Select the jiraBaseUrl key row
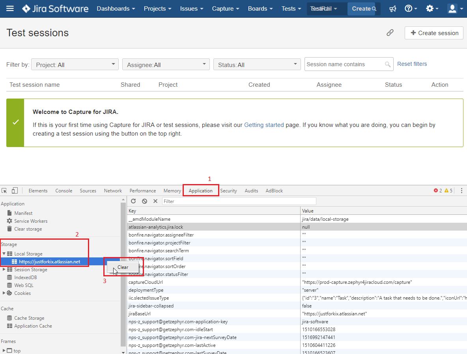The image size is (467, 354). point(297,313)
